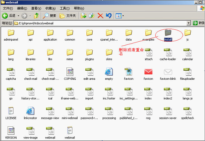
Task: Select the js folder
Action: (187, 35)
